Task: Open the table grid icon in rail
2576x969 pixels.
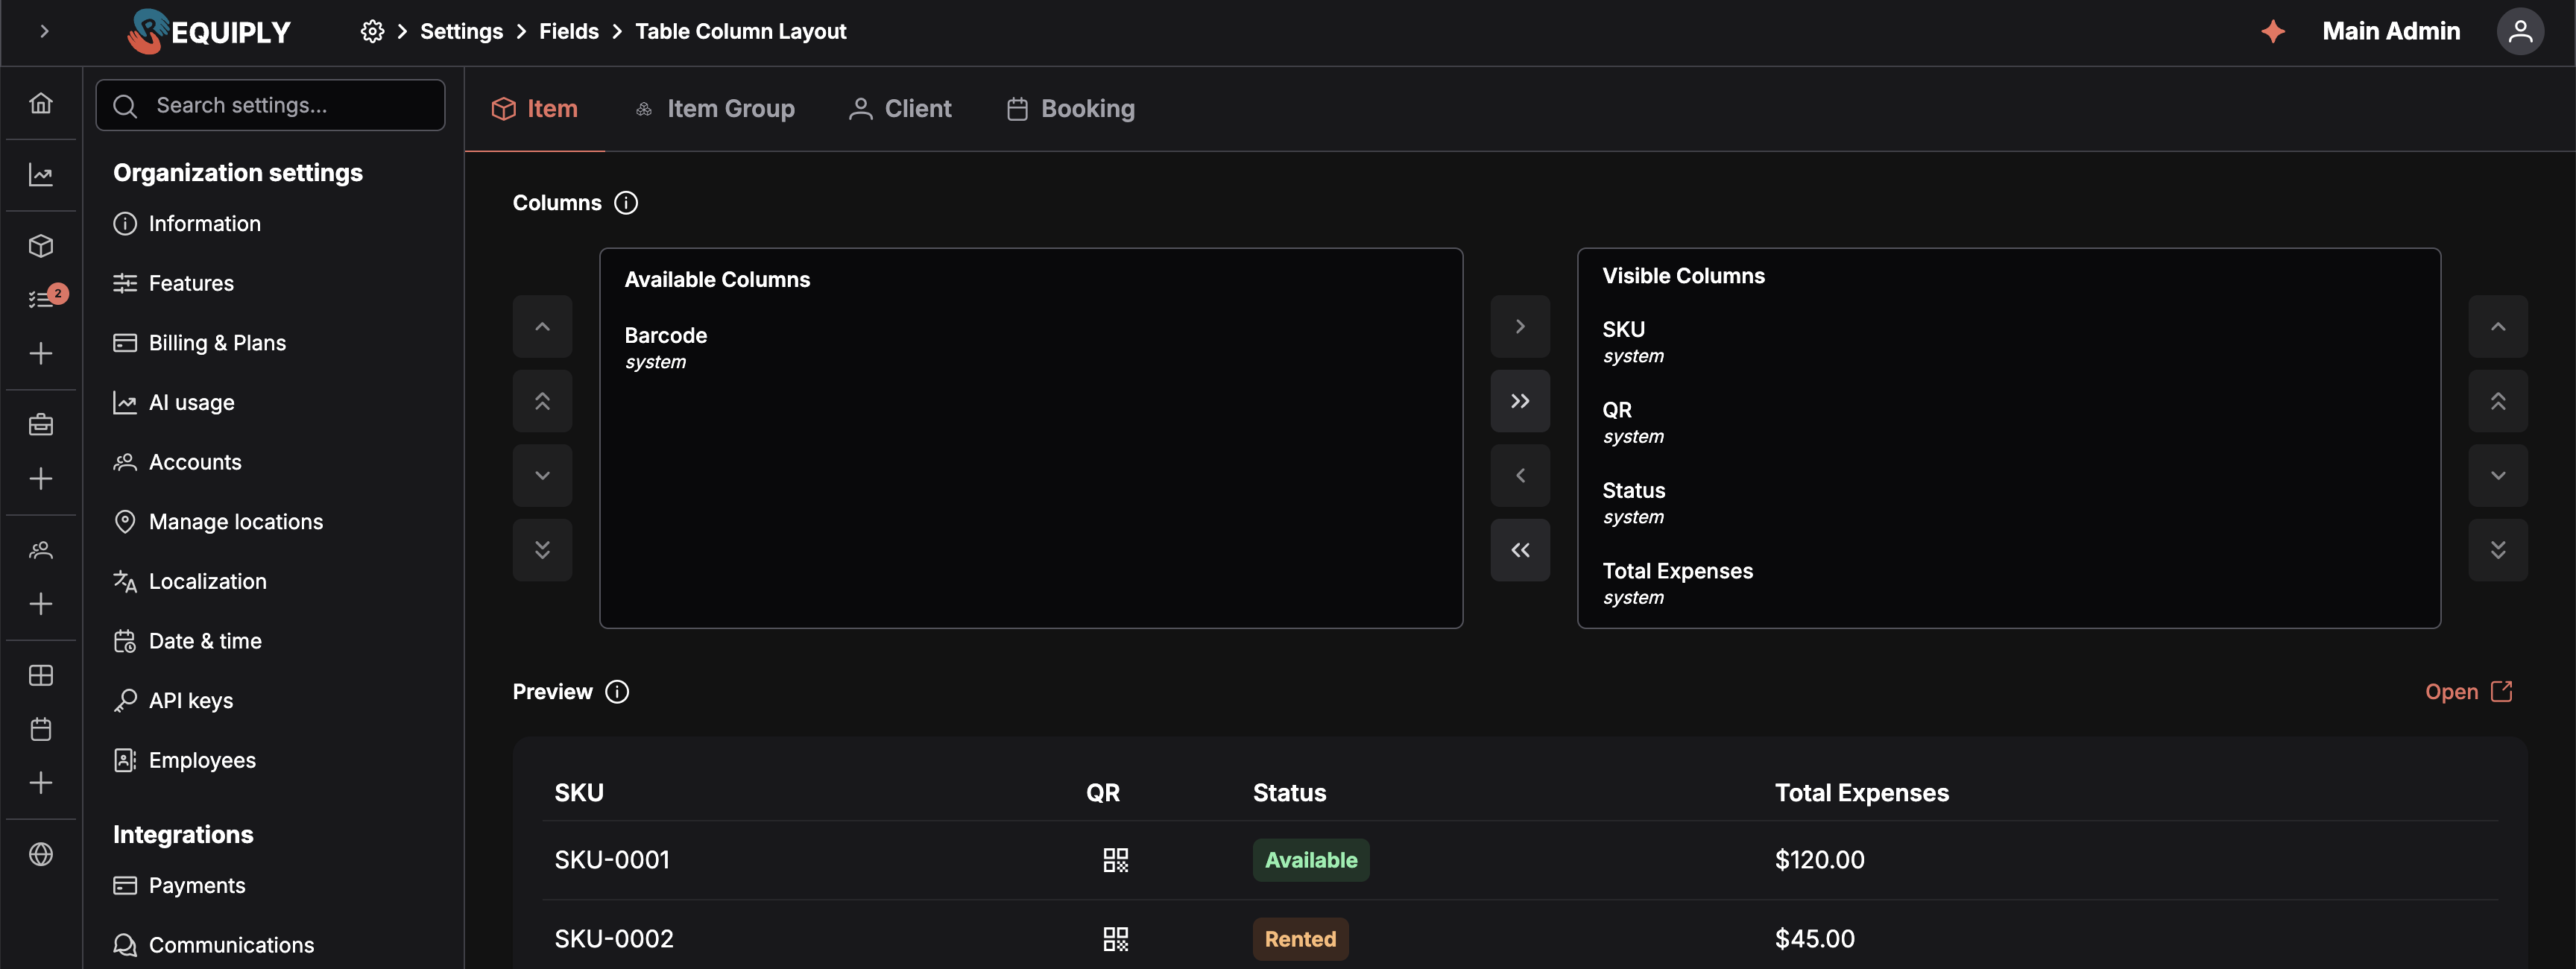Action: point(41,676)
